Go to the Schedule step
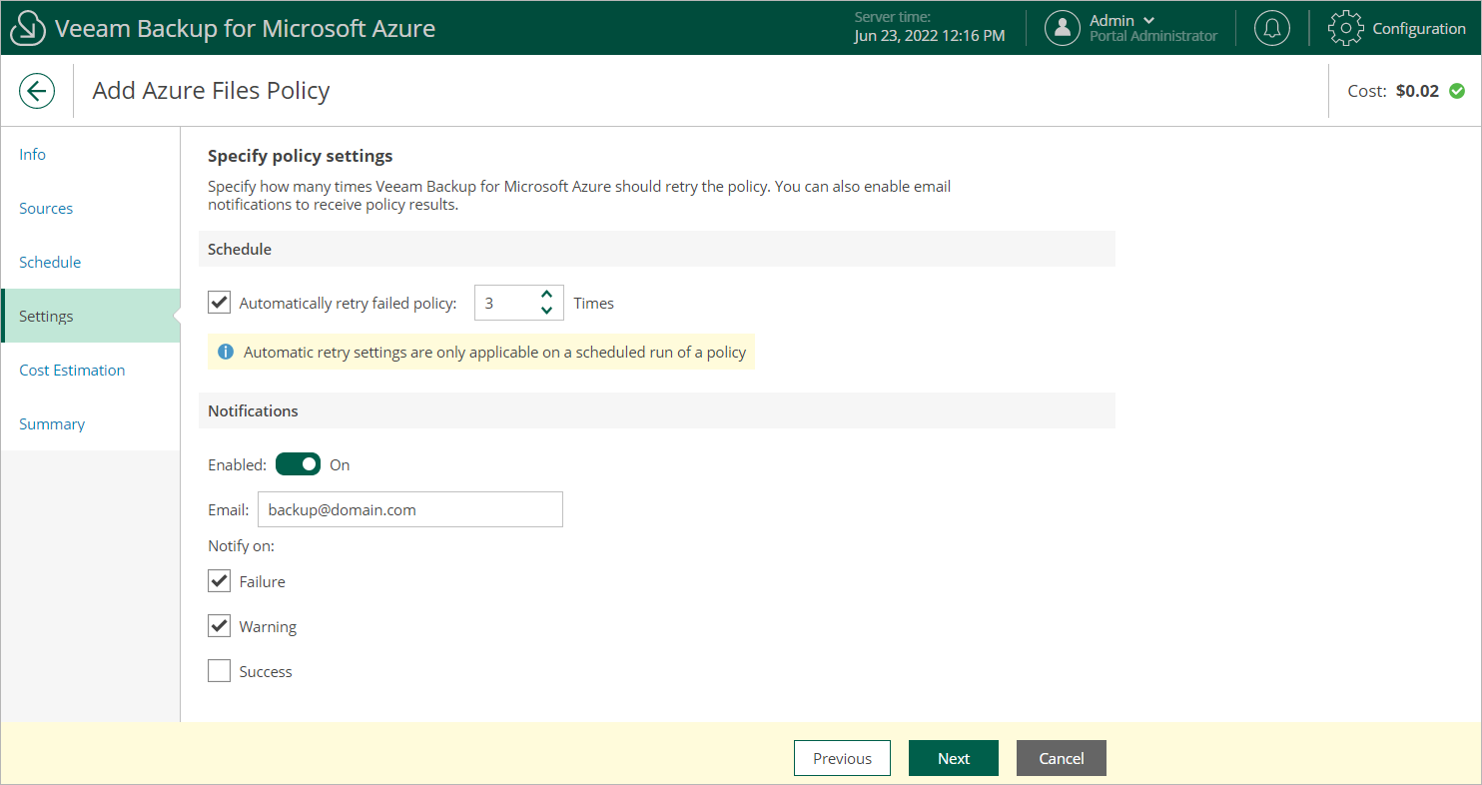Image resolution: width=1482 pixels, height=785 pixels. 50,262
